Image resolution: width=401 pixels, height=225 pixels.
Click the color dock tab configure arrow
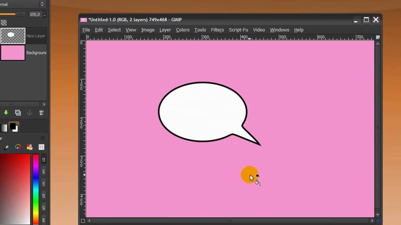43,138
